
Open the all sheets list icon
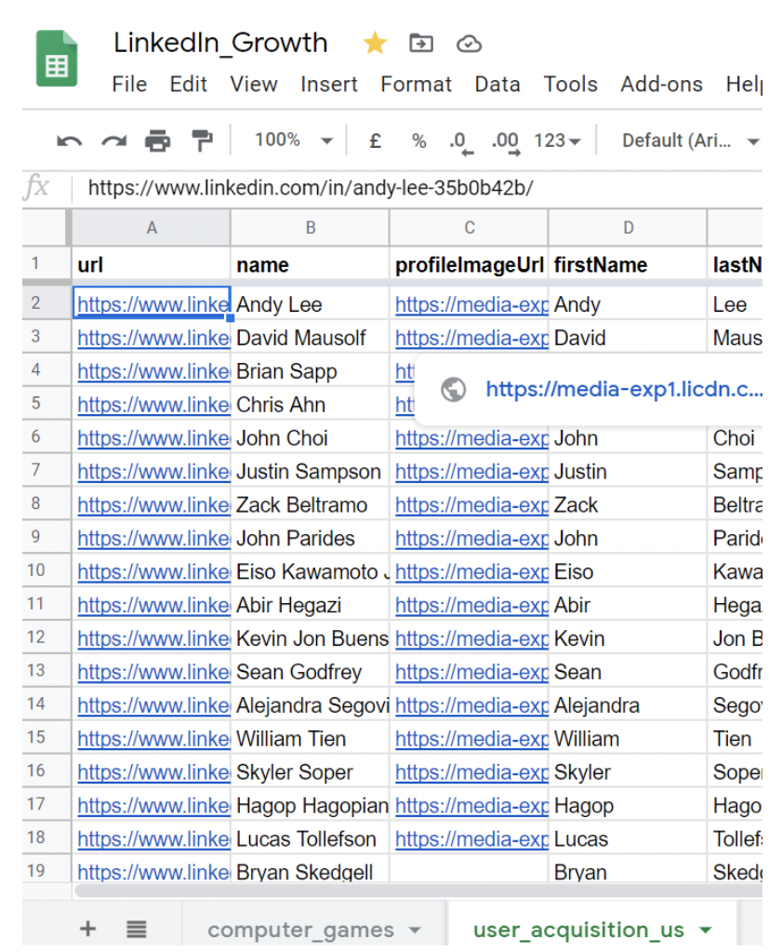pyautogui.click(x=137, y=929)
